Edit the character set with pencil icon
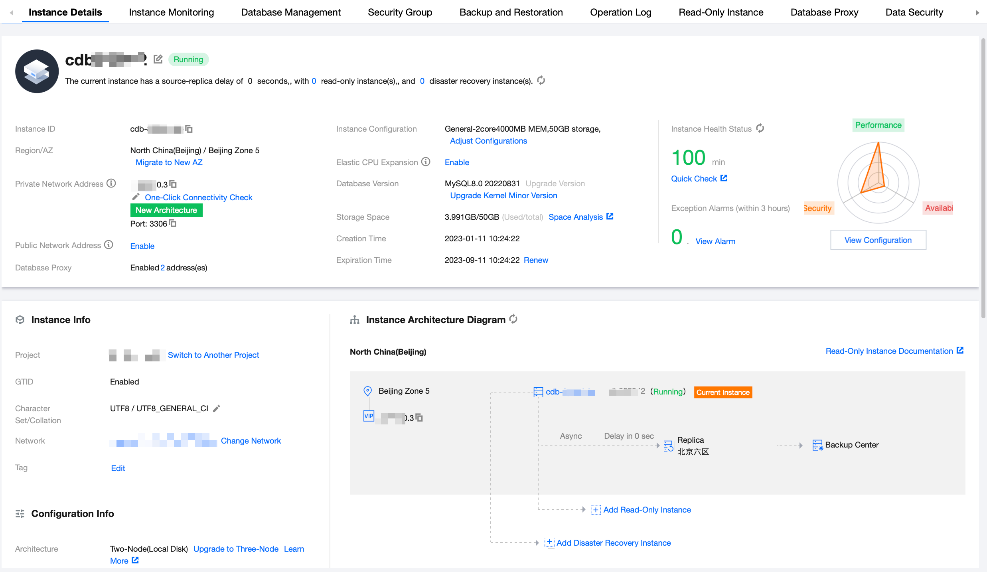This screenshot has height=572, width=987. (x=217, y=408)
